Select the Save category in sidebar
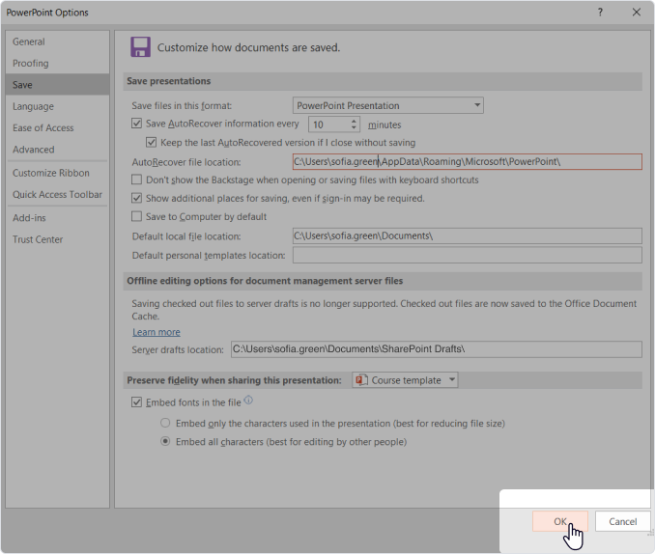 (x=58, y=85)
